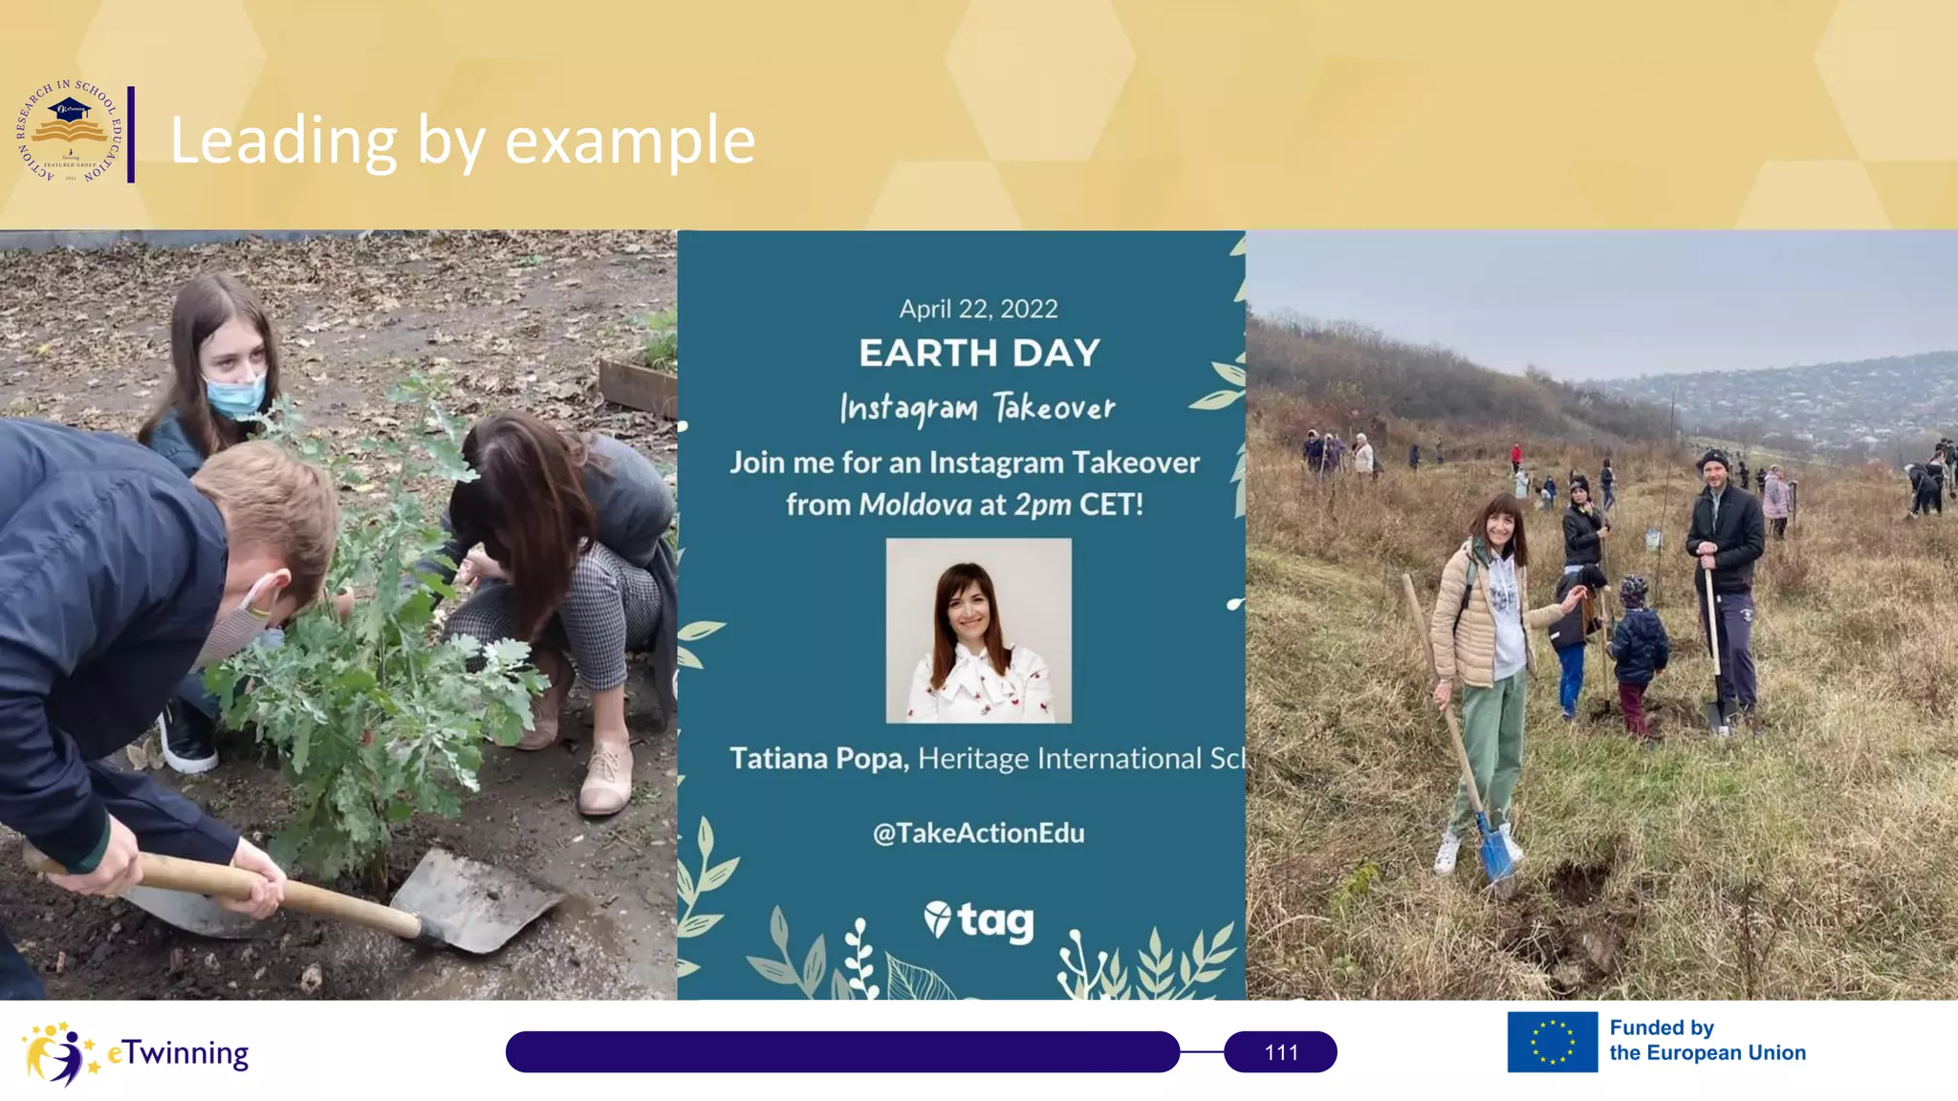Click the Funded by the European Union text

[1707, 1041]
